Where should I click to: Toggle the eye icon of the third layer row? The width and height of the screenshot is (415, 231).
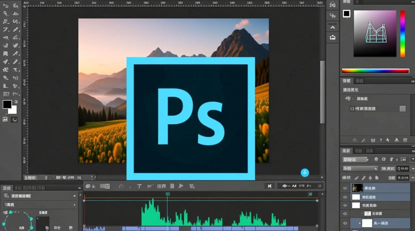345,205
